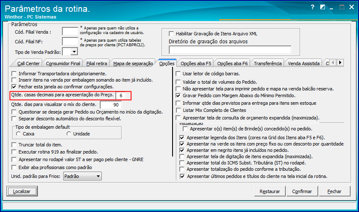Click Diretório de gravação dos arquivos field
359x212 pixels.
(230, 50)
